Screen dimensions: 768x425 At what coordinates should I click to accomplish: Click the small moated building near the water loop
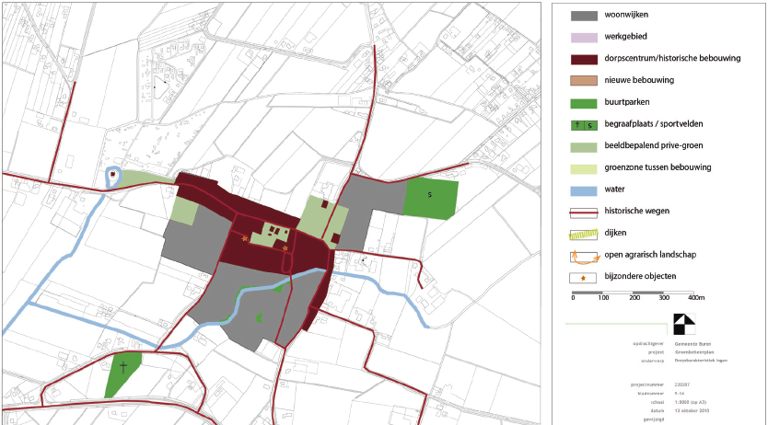pyautogui.click(x=113, y=174)
